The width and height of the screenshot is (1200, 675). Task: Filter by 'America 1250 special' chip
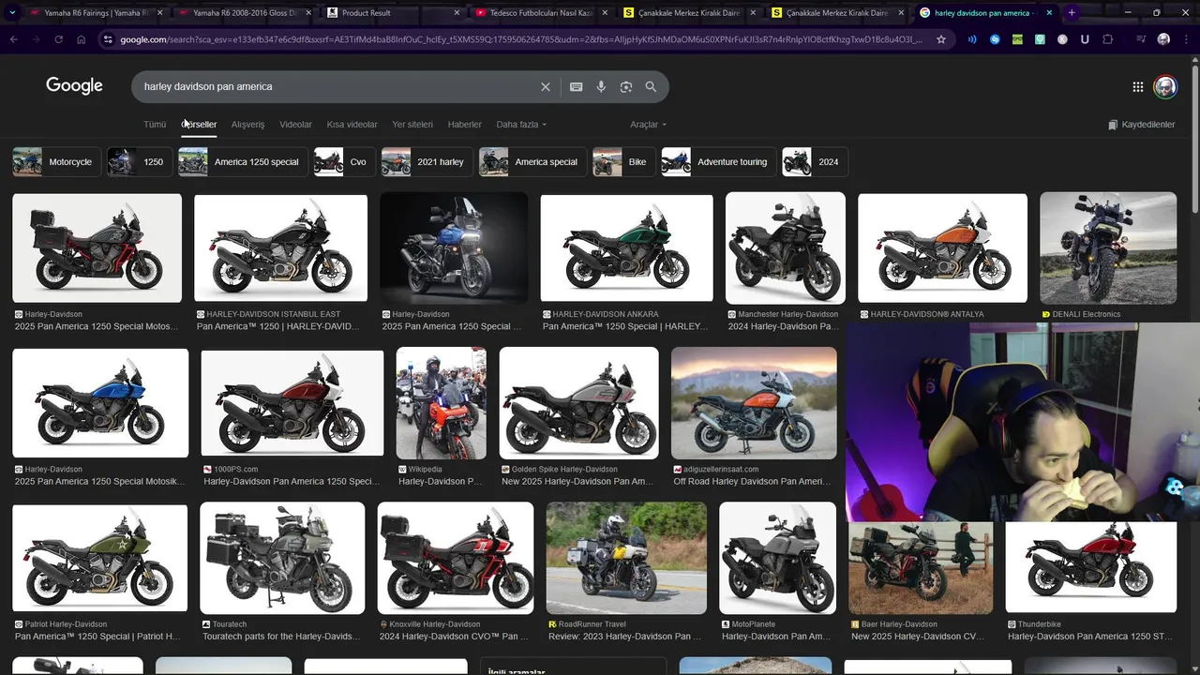[243, 162]
